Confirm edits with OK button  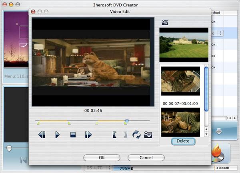tap(102, 157)
